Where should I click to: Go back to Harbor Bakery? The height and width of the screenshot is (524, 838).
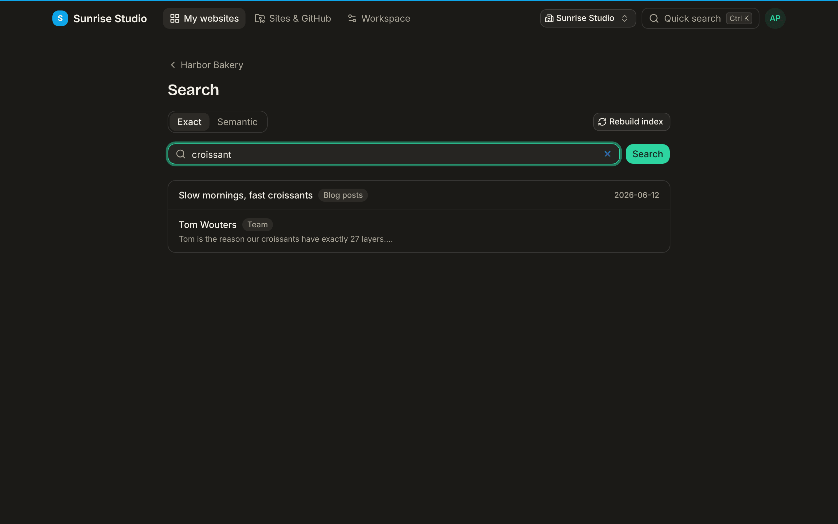pos(207,65)
